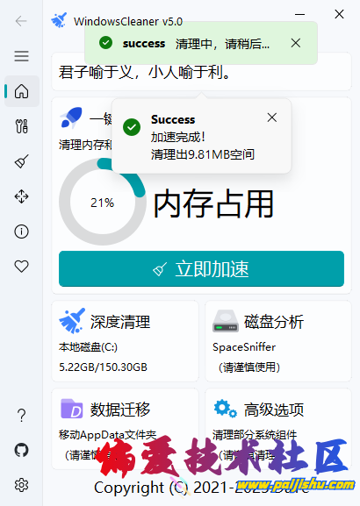The image size is (360, 506).
Task: Open the Home page from the sidebar
Action: [22, 91]
